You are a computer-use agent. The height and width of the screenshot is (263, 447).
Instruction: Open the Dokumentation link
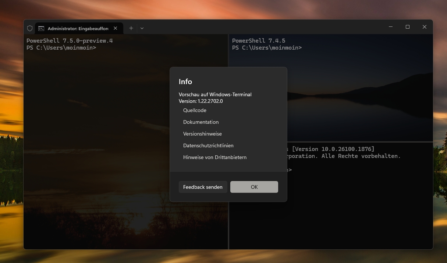(x=201, y=122)
